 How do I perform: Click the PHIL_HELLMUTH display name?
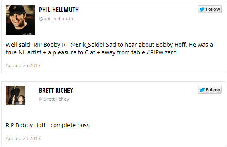[59, 10]
